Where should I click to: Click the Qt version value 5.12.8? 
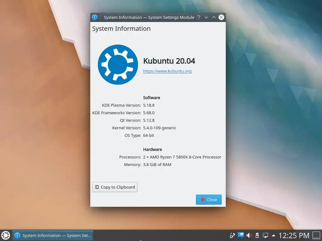[149, 120]
